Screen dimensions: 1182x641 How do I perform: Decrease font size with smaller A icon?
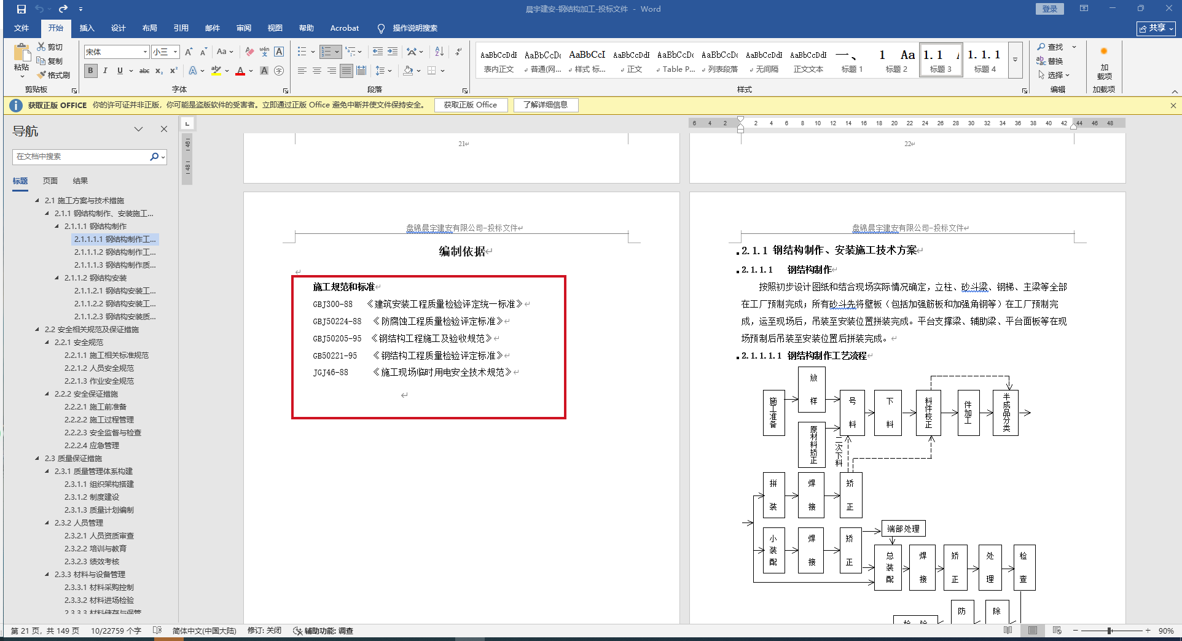click(203, 52)
